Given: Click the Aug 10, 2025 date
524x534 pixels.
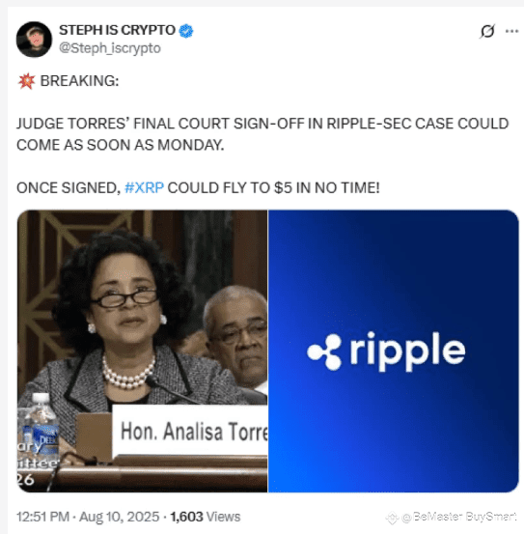Looking at the screenshot, I should [119, 517].
